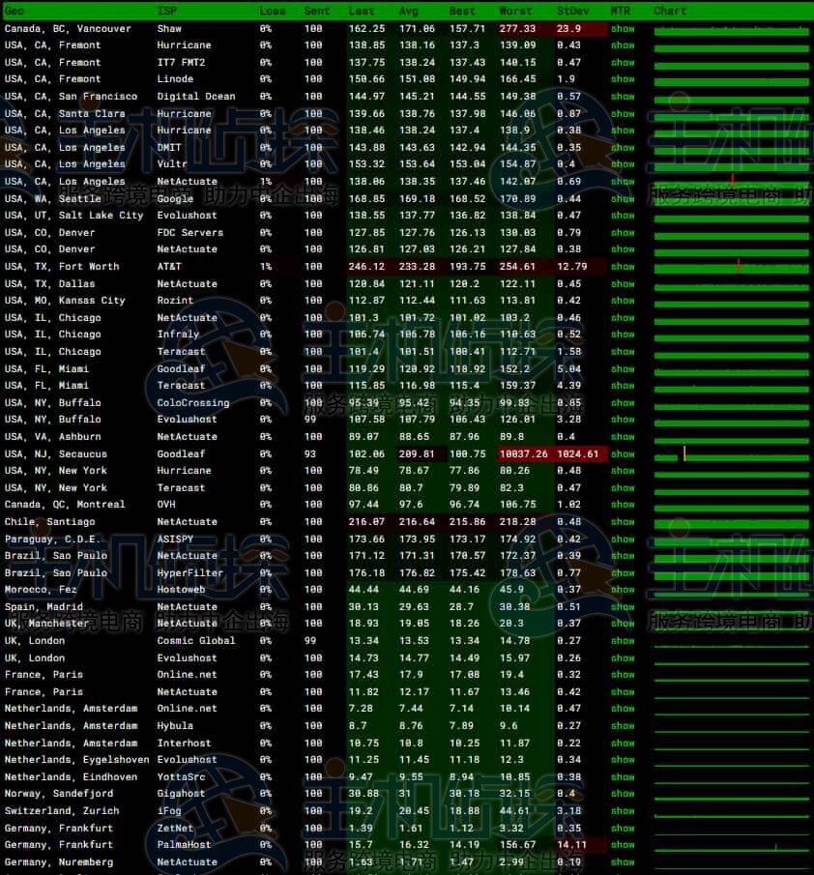This screenshot has height=875, width=814.
Task: Select the StDev column header
Action: pyautogui.click(x=572, y=11)
